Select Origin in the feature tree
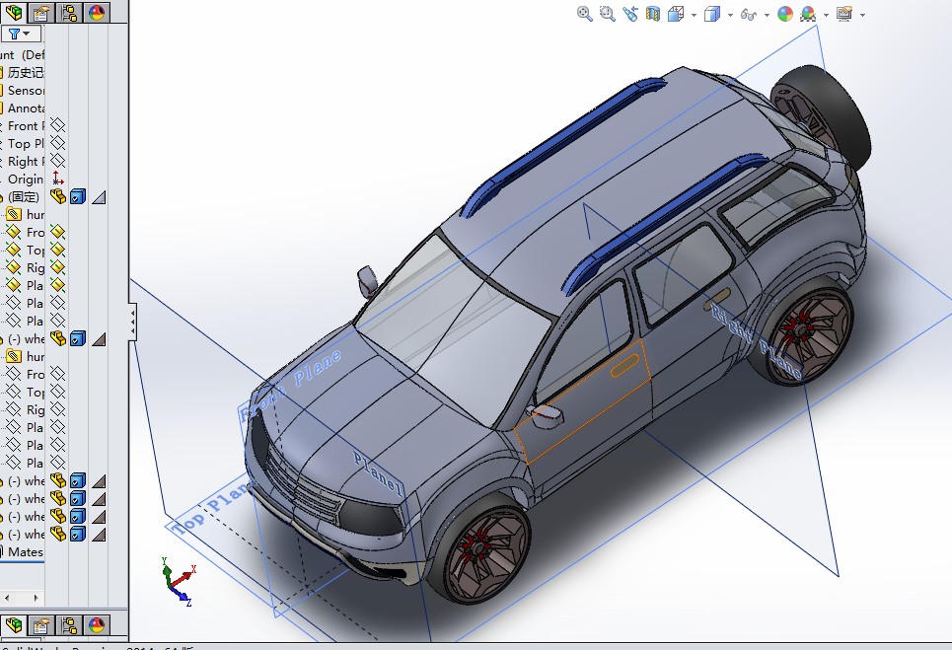Viewport: 952px width, 650px height. click(24, 179)
